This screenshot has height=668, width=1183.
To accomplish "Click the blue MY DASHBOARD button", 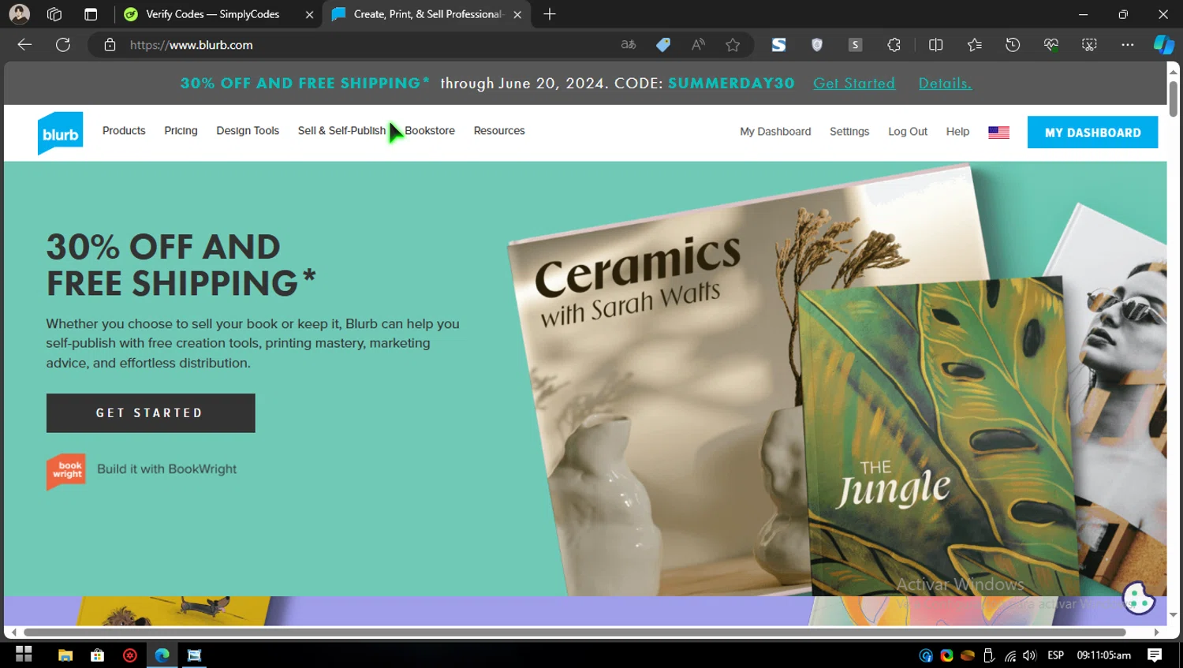I will 1092,132.
